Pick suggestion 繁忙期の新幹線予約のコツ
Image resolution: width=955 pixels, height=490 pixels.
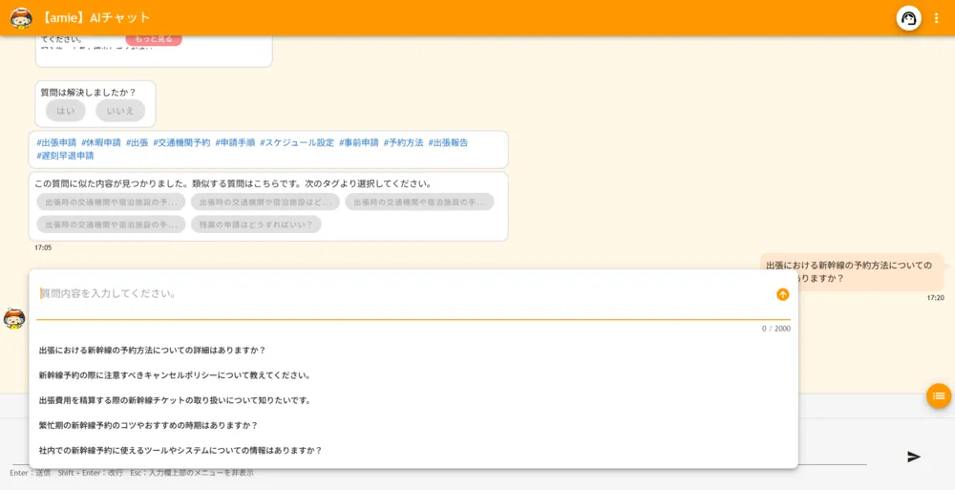point(149,425)
